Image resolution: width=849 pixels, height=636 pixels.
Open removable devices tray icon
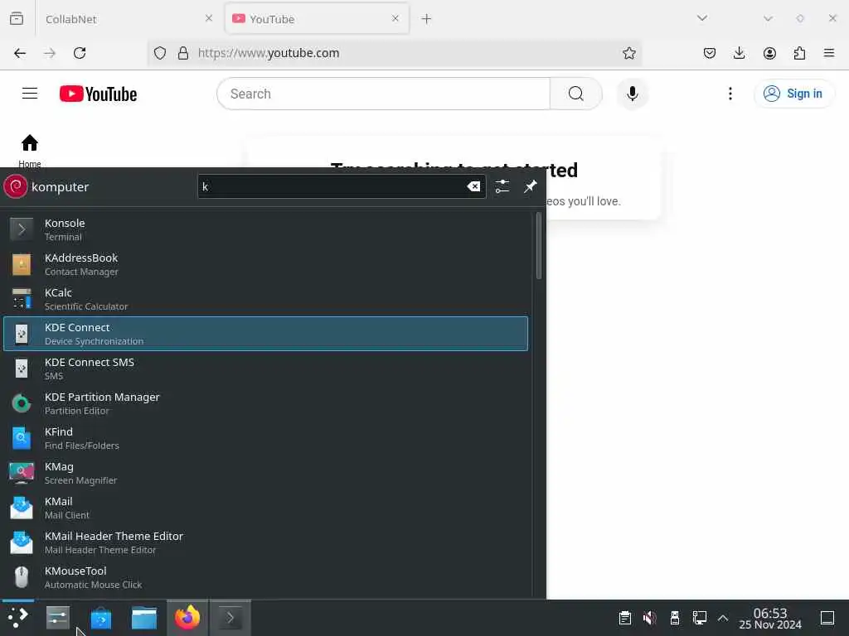pos(675,618)
